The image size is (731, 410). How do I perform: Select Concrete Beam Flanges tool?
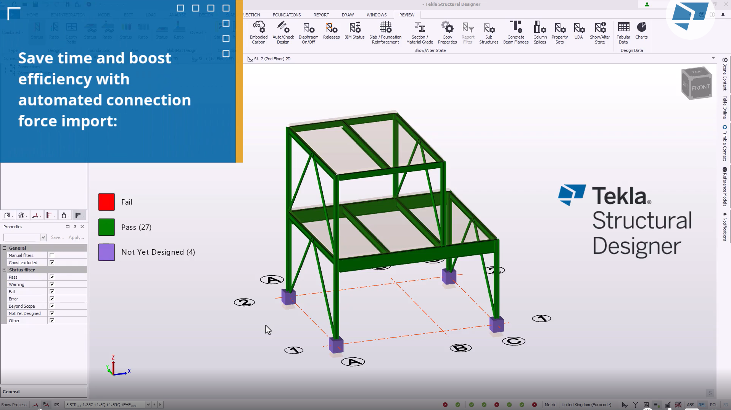(x=516, y=33)
